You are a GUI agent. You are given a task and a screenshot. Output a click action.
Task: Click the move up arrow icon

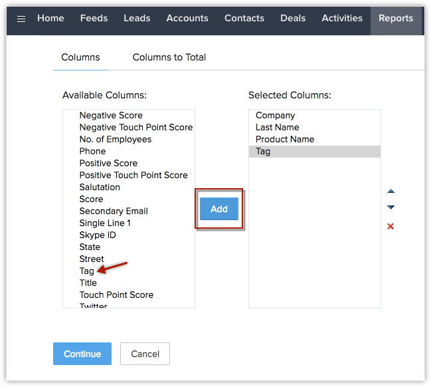(x=390, y=192)
